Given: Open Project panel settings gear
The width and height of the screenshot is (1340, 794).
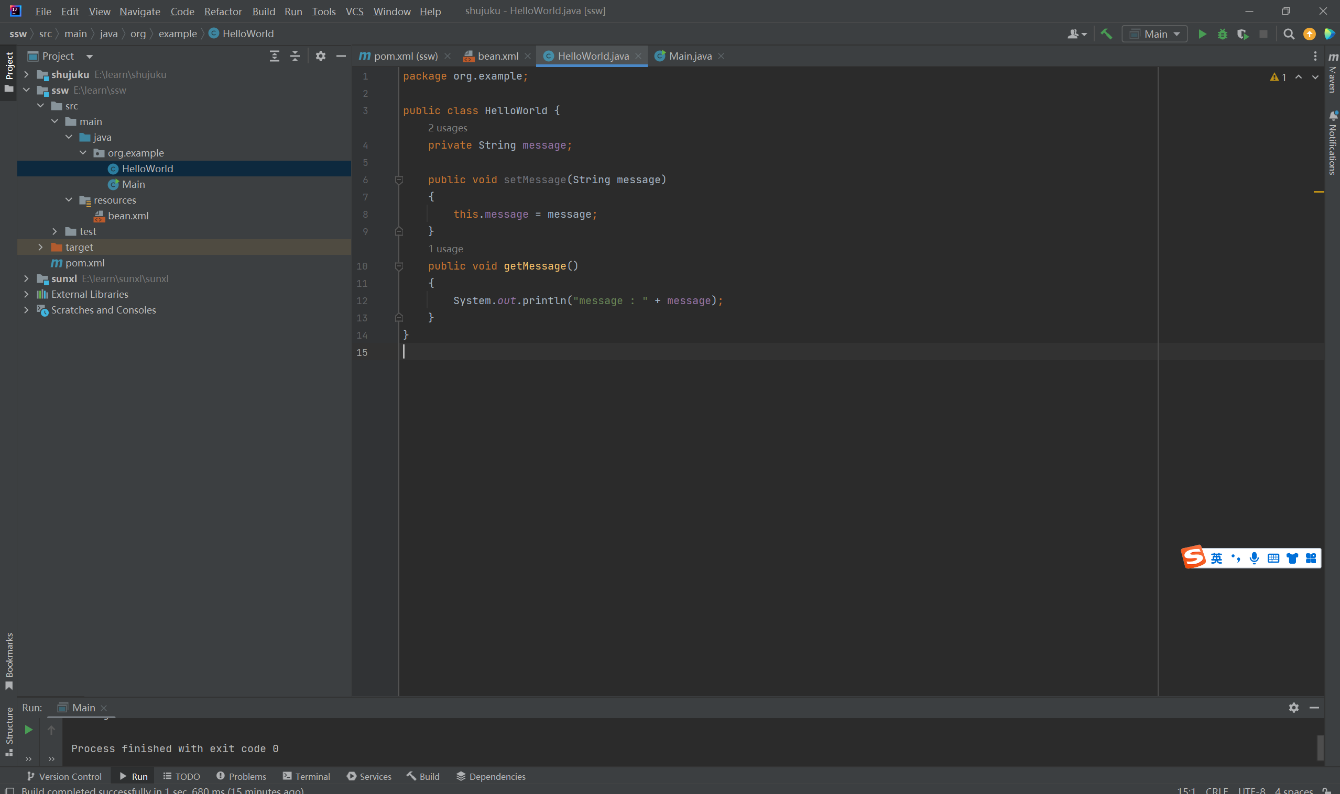Looking at the screenshot, I should 320,56.
